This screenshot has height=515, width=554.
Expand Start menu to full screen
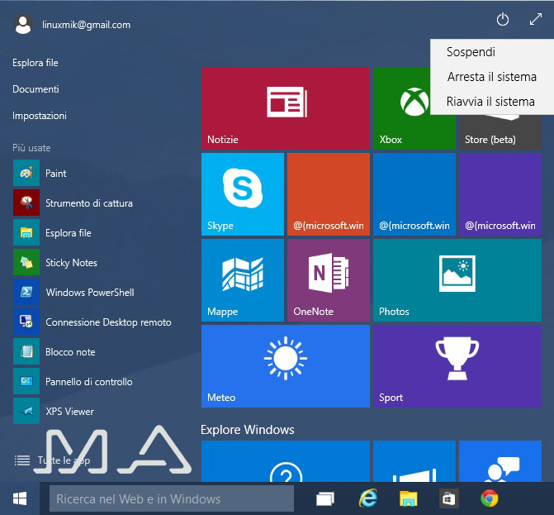pyautogui.click(x=536, y=19)
